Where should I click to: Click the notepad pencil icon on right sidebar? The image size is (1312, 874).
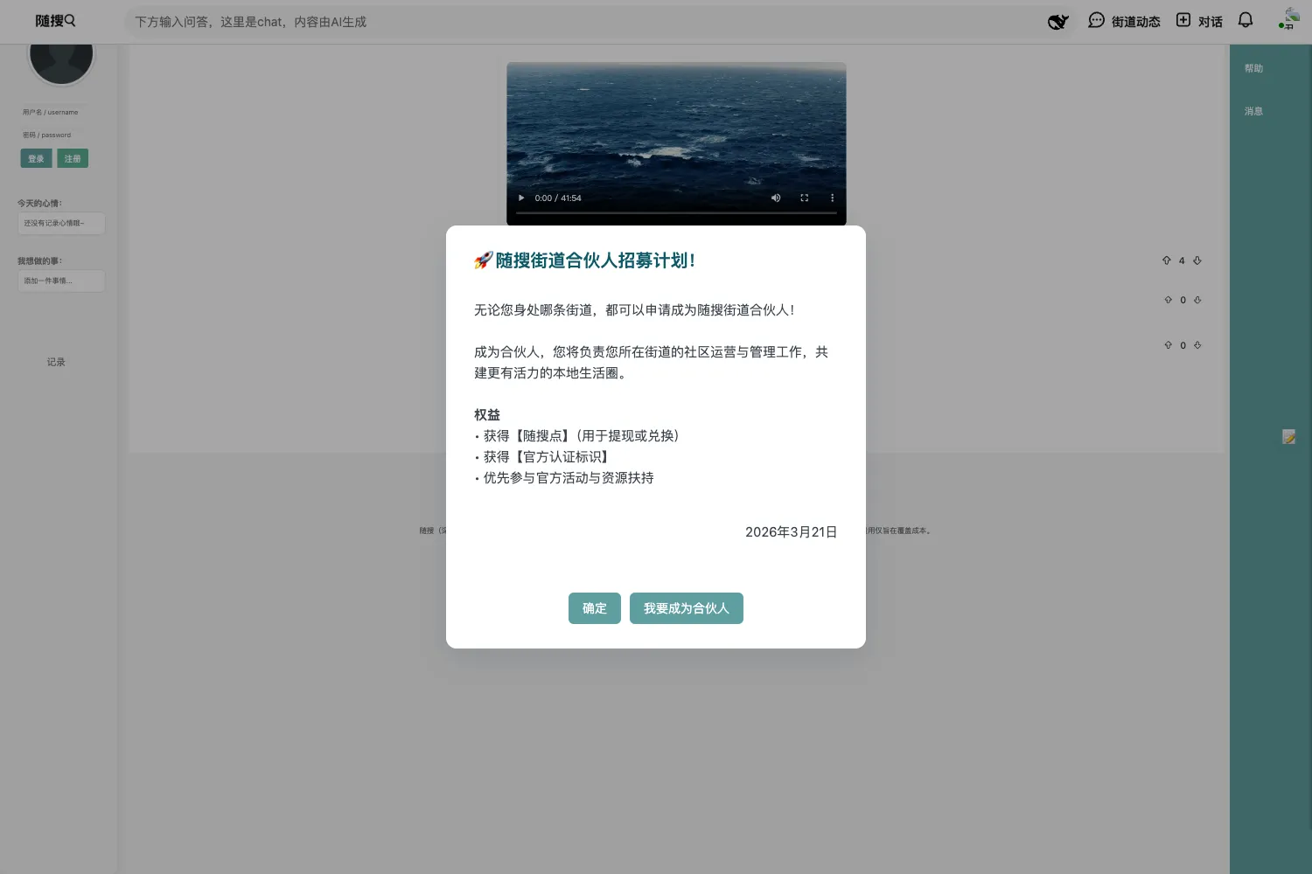pos(1289,436)
